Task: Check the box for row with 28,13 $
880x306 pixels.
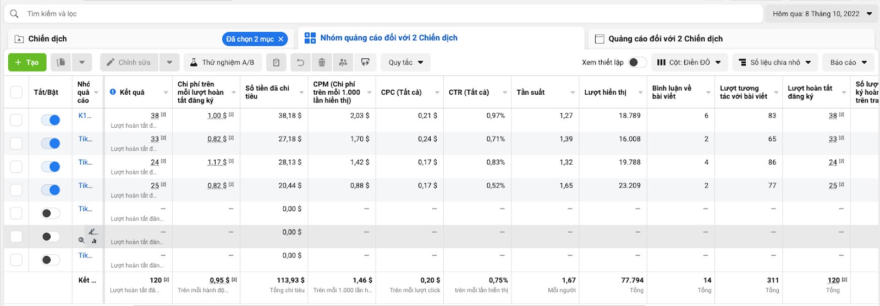Action: click(x=16, y=166)
